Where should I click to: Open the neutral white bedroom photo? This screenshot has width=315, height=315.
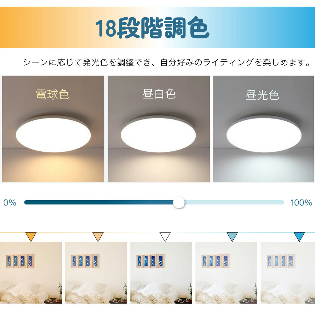[161, 272]
